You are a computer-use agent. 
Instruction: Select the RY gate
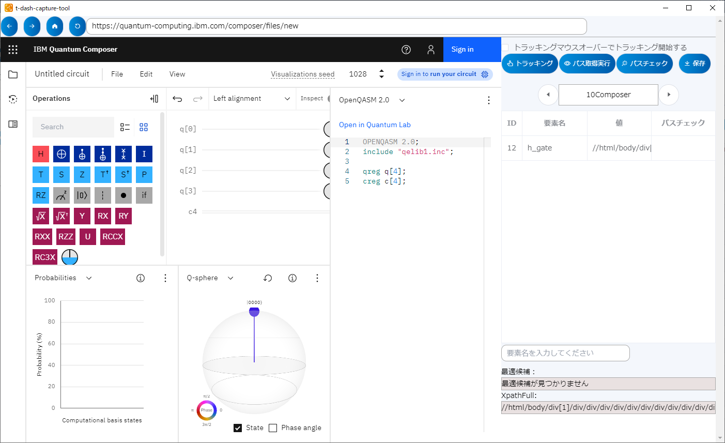pyautogui.click(x=124, y=216)
